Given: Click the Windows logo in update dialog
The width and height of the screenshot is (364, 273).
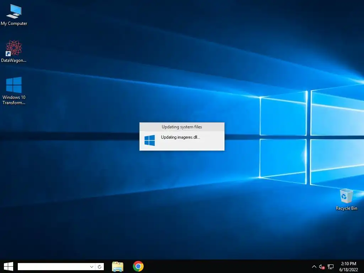Looking at the screenshot, I should coord(150,140).
